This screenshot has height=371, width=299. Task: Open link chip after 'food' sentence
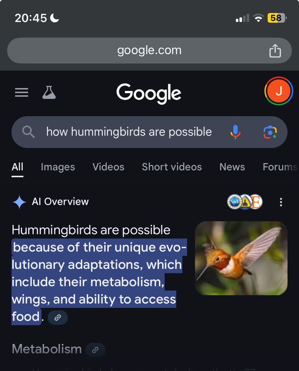pyautogui.click(x=58, y=318)
